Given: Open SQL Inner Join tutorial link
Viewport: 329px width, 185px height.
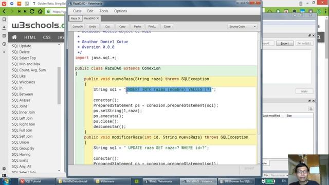Looking at the screenshot, I should pyautogui.click(x=23, y=112).
